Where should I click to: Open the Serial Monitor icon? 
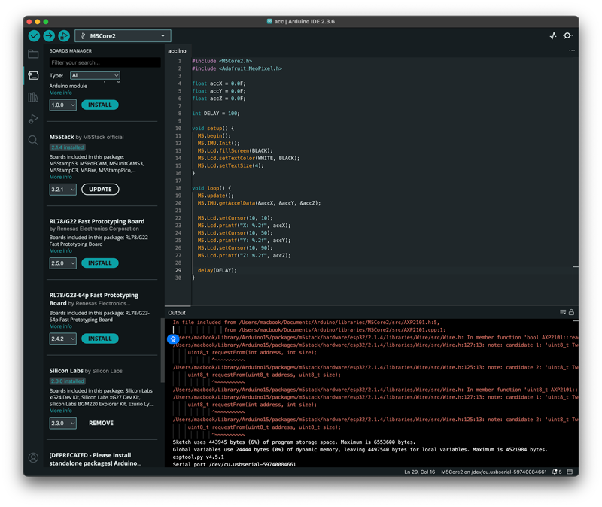[567, 35]
